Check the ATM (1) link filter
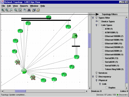This screenshot has width=129, height=97. (103, 29)
